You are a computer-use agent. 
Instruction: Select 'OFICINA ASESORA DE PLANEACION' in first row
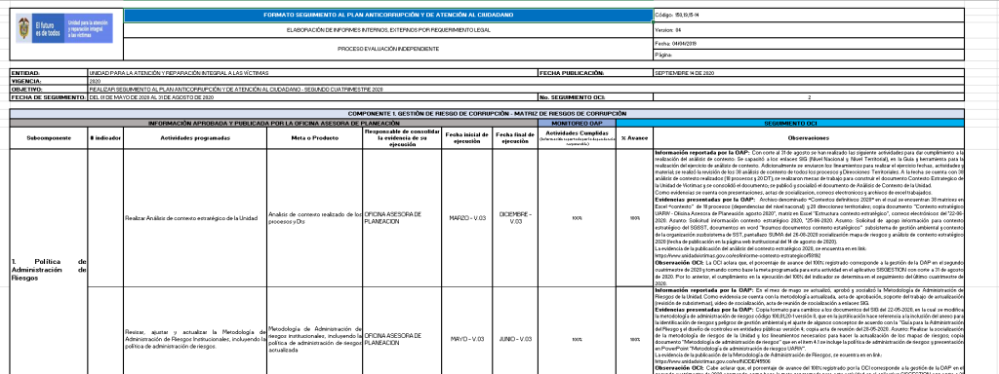pos(402,218)
